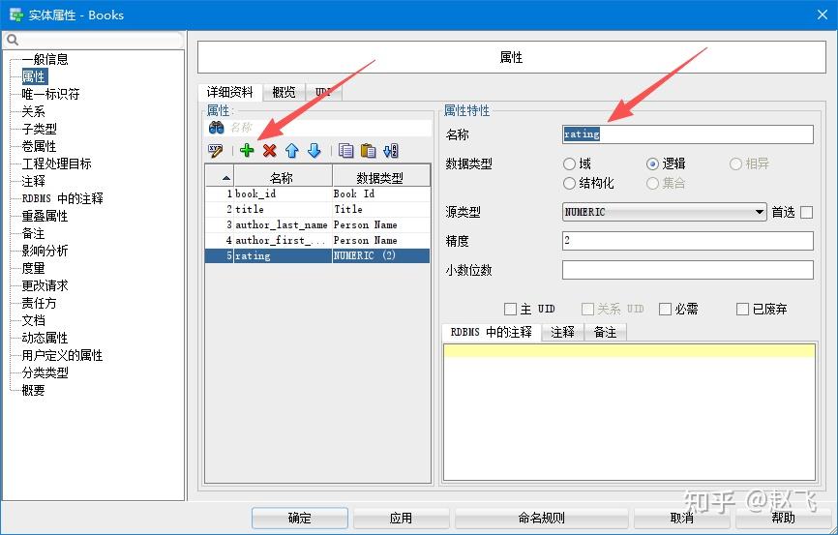Move attribute down with blue down arrow

click(x=314, y=151)
